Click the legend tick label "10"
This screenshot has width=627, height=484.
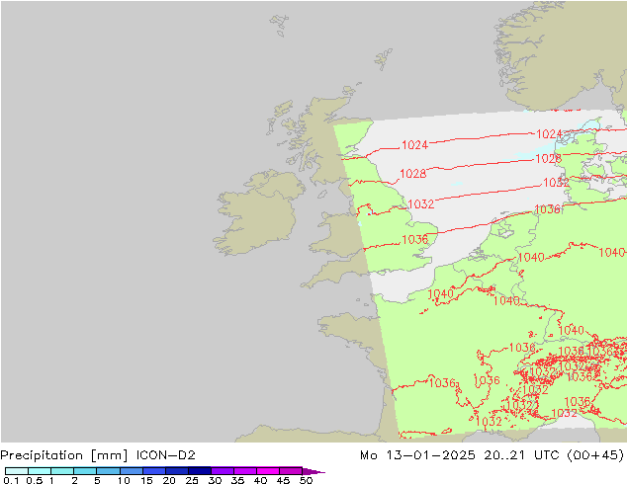pos(124,480)
